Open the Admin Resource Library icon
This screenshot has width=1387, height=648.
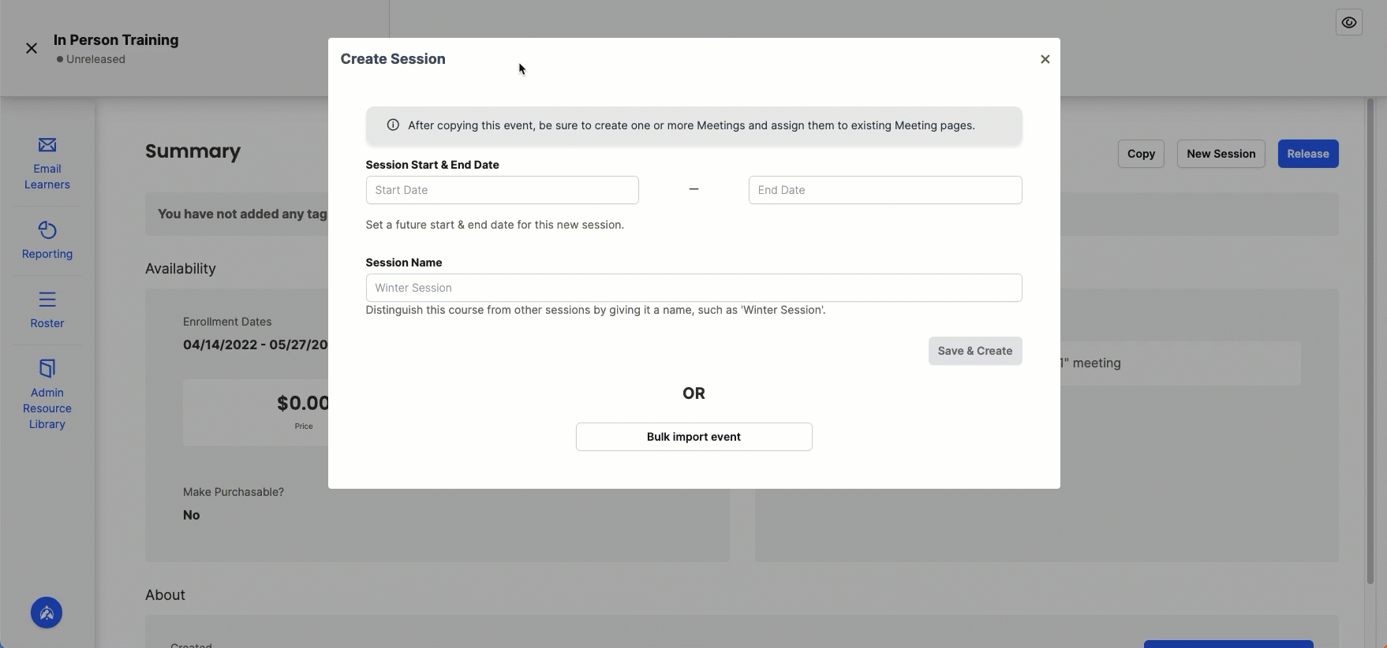pyautogui.click(x=47, y=368)
